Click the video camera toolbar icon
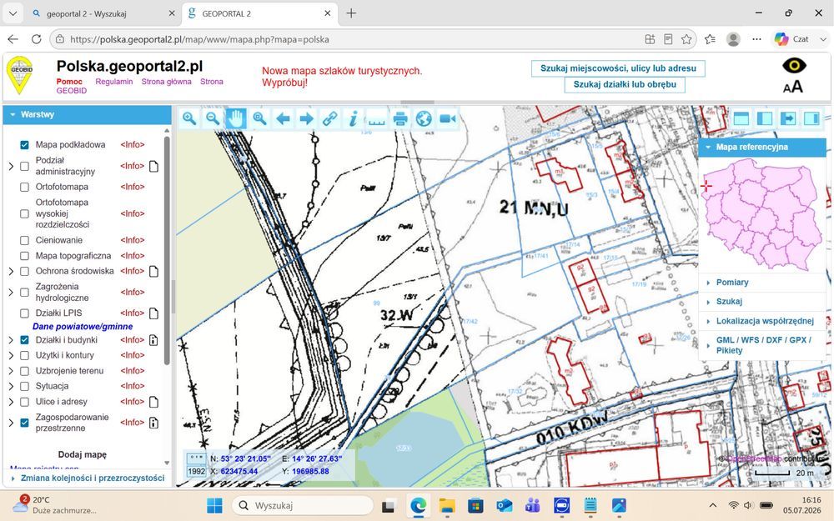Screen dimensions: 834x521 click(448, 118)
